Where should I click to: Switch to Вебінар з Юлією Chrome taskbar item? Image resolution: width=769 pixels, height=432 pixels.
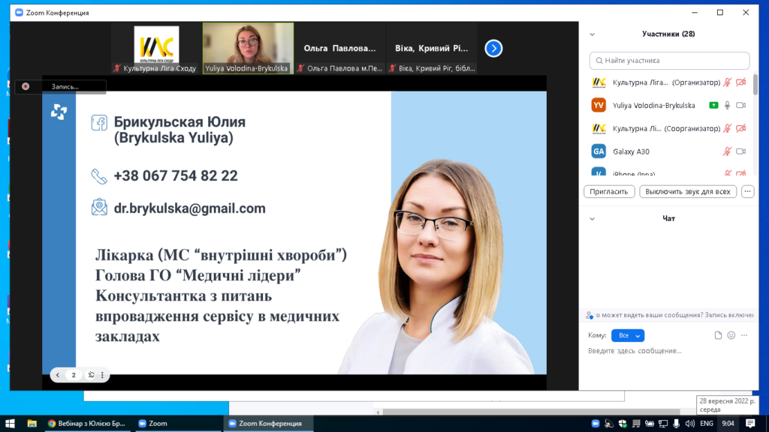point(87,424)
